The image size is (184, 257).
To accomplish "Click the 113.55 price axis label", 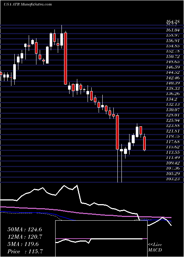I will [173, 152].
